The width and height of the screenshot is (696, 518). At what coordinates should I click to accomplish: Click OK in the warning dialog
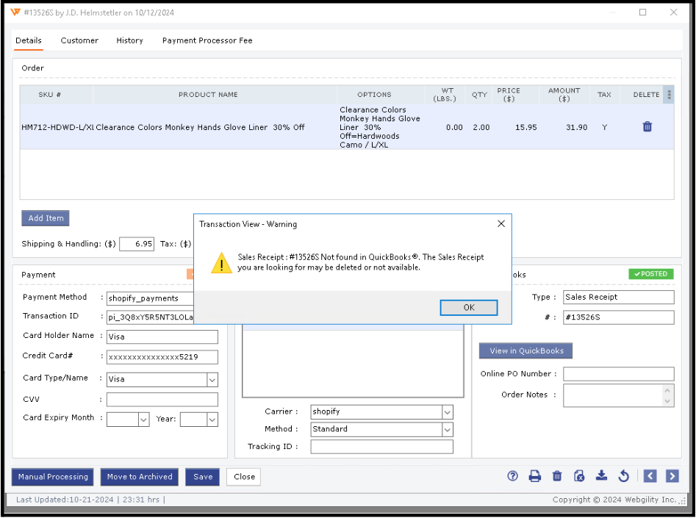(469, 308)
